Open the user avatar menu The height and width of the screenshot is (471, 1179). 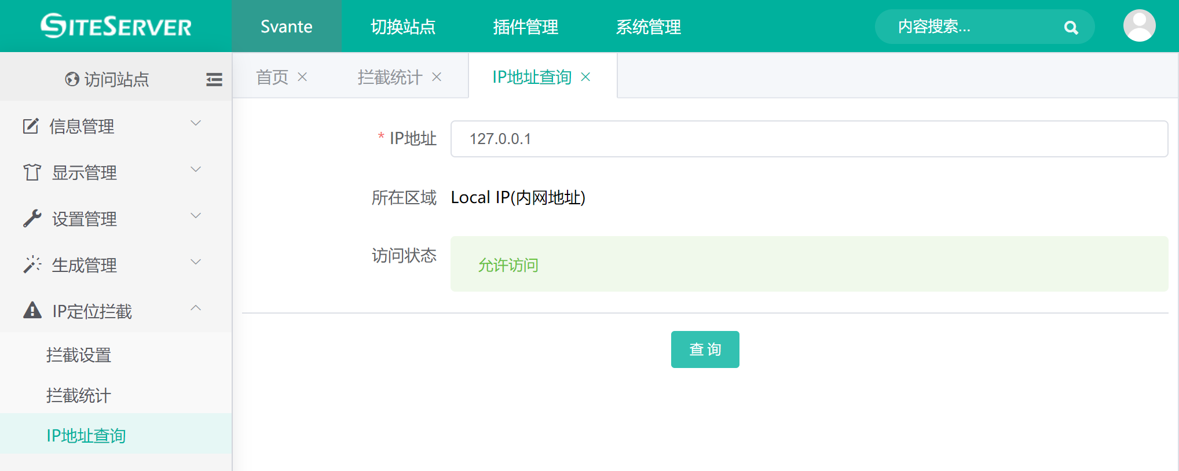click(x=1139, y=26)
